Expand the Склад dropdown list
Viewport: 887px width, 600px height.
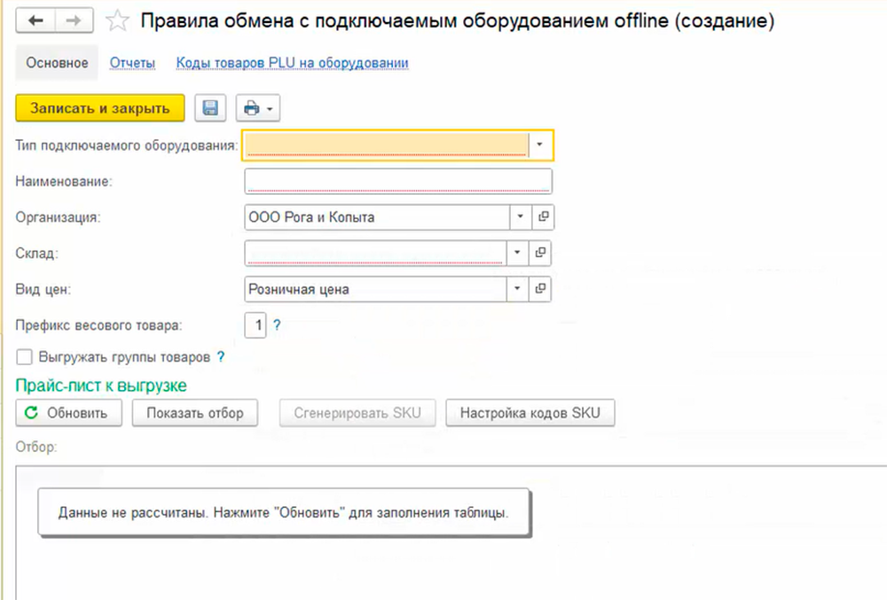[x=519, y=253]
